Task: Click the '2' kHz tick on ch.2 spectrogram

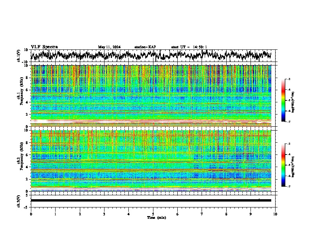Action: tap(27, 179)
